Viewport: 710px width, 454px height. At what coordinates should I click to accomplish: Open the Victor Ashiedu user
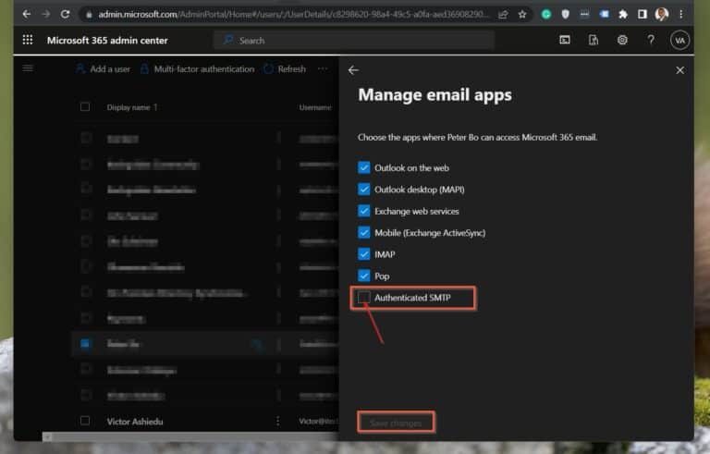[x=134, y=422]
